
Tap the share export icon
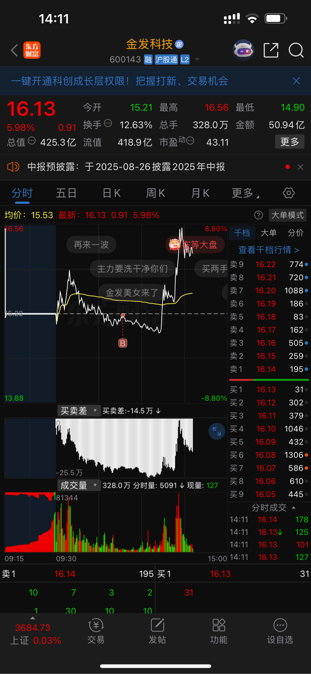(271, 50)
